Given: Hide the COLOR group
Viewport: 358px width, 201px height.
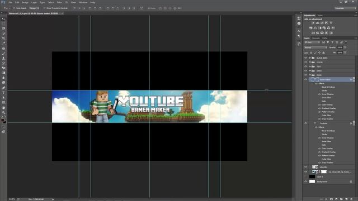Looking at the screenshot, I should tap(306, 62).
